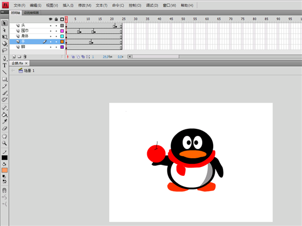302x226 pixels.
Task: Pick the 3D Rotation tool
Action: (4, 44)
